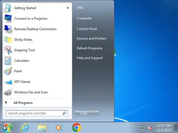Click the Connect to a Projector icon
This screenshot has height=133, width=178.
[8, 19]
